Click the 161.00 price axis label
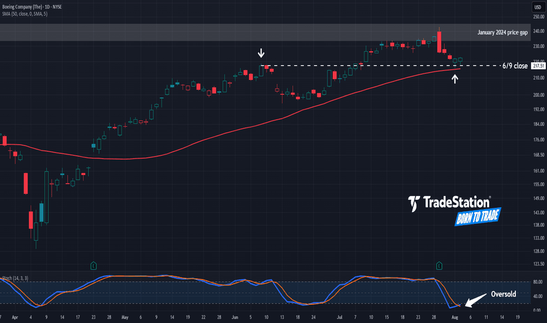The height and width of the screenshot is (323, 547). (x=539, y=171)
